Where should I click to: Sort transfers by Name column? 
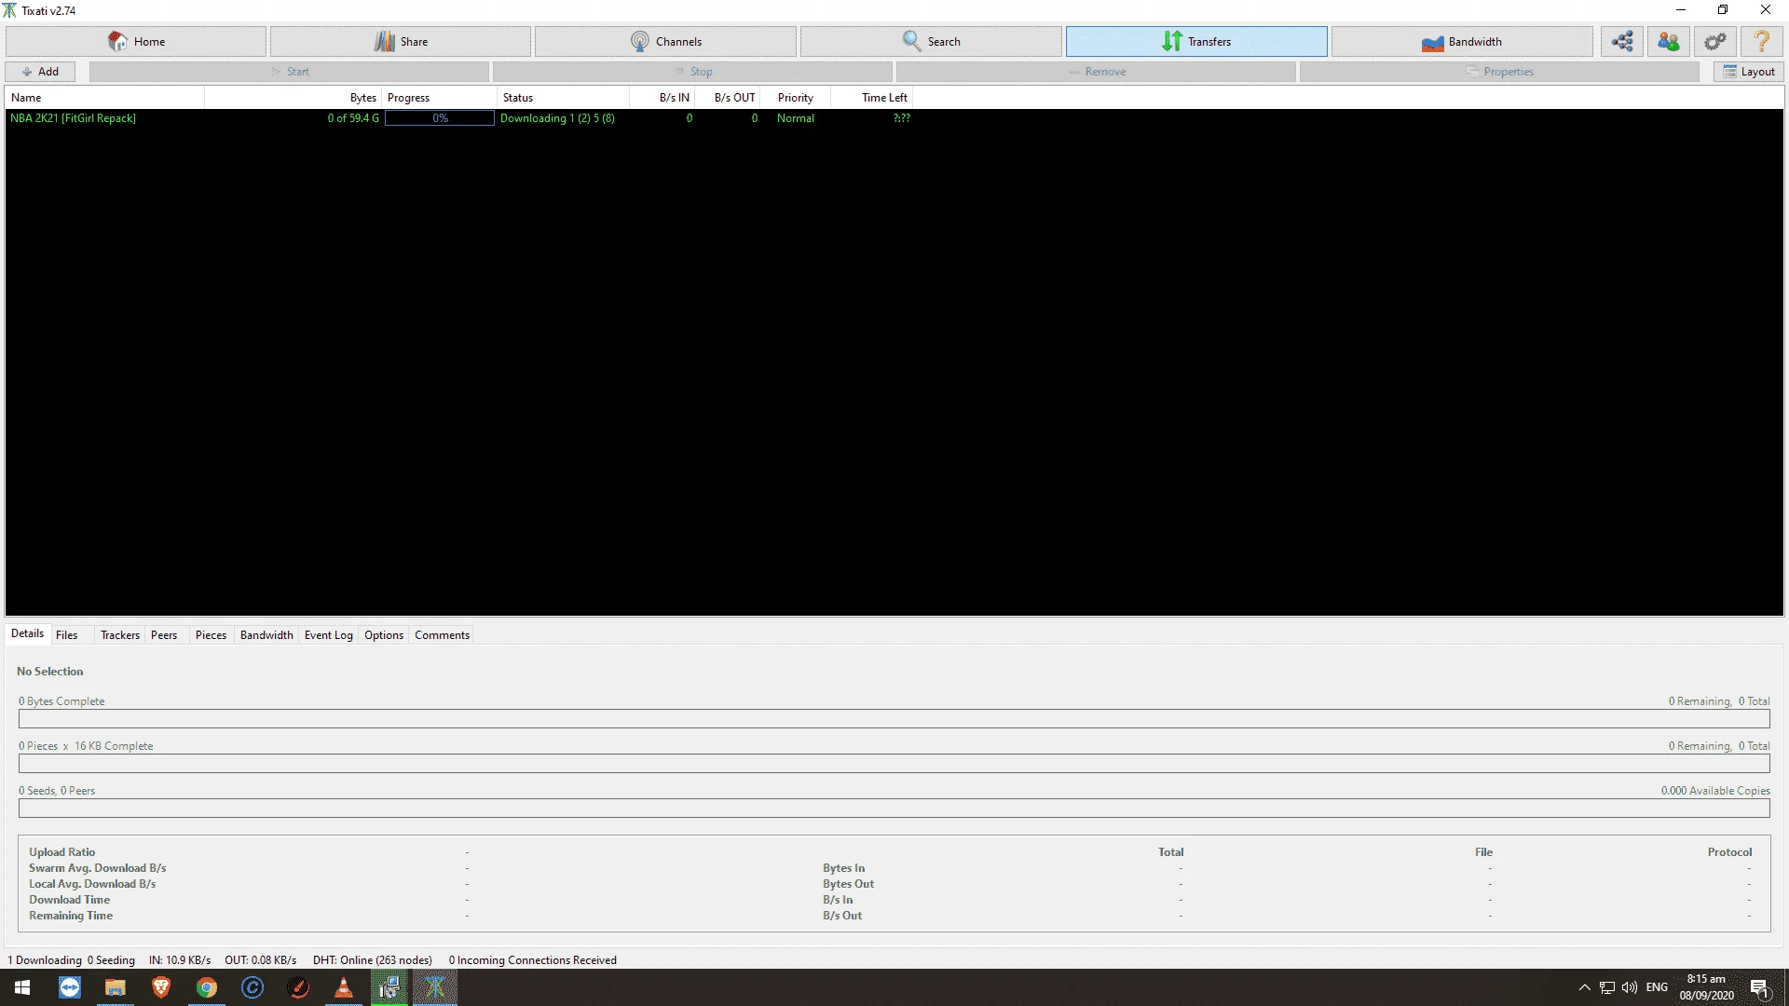tap(105, 98)
